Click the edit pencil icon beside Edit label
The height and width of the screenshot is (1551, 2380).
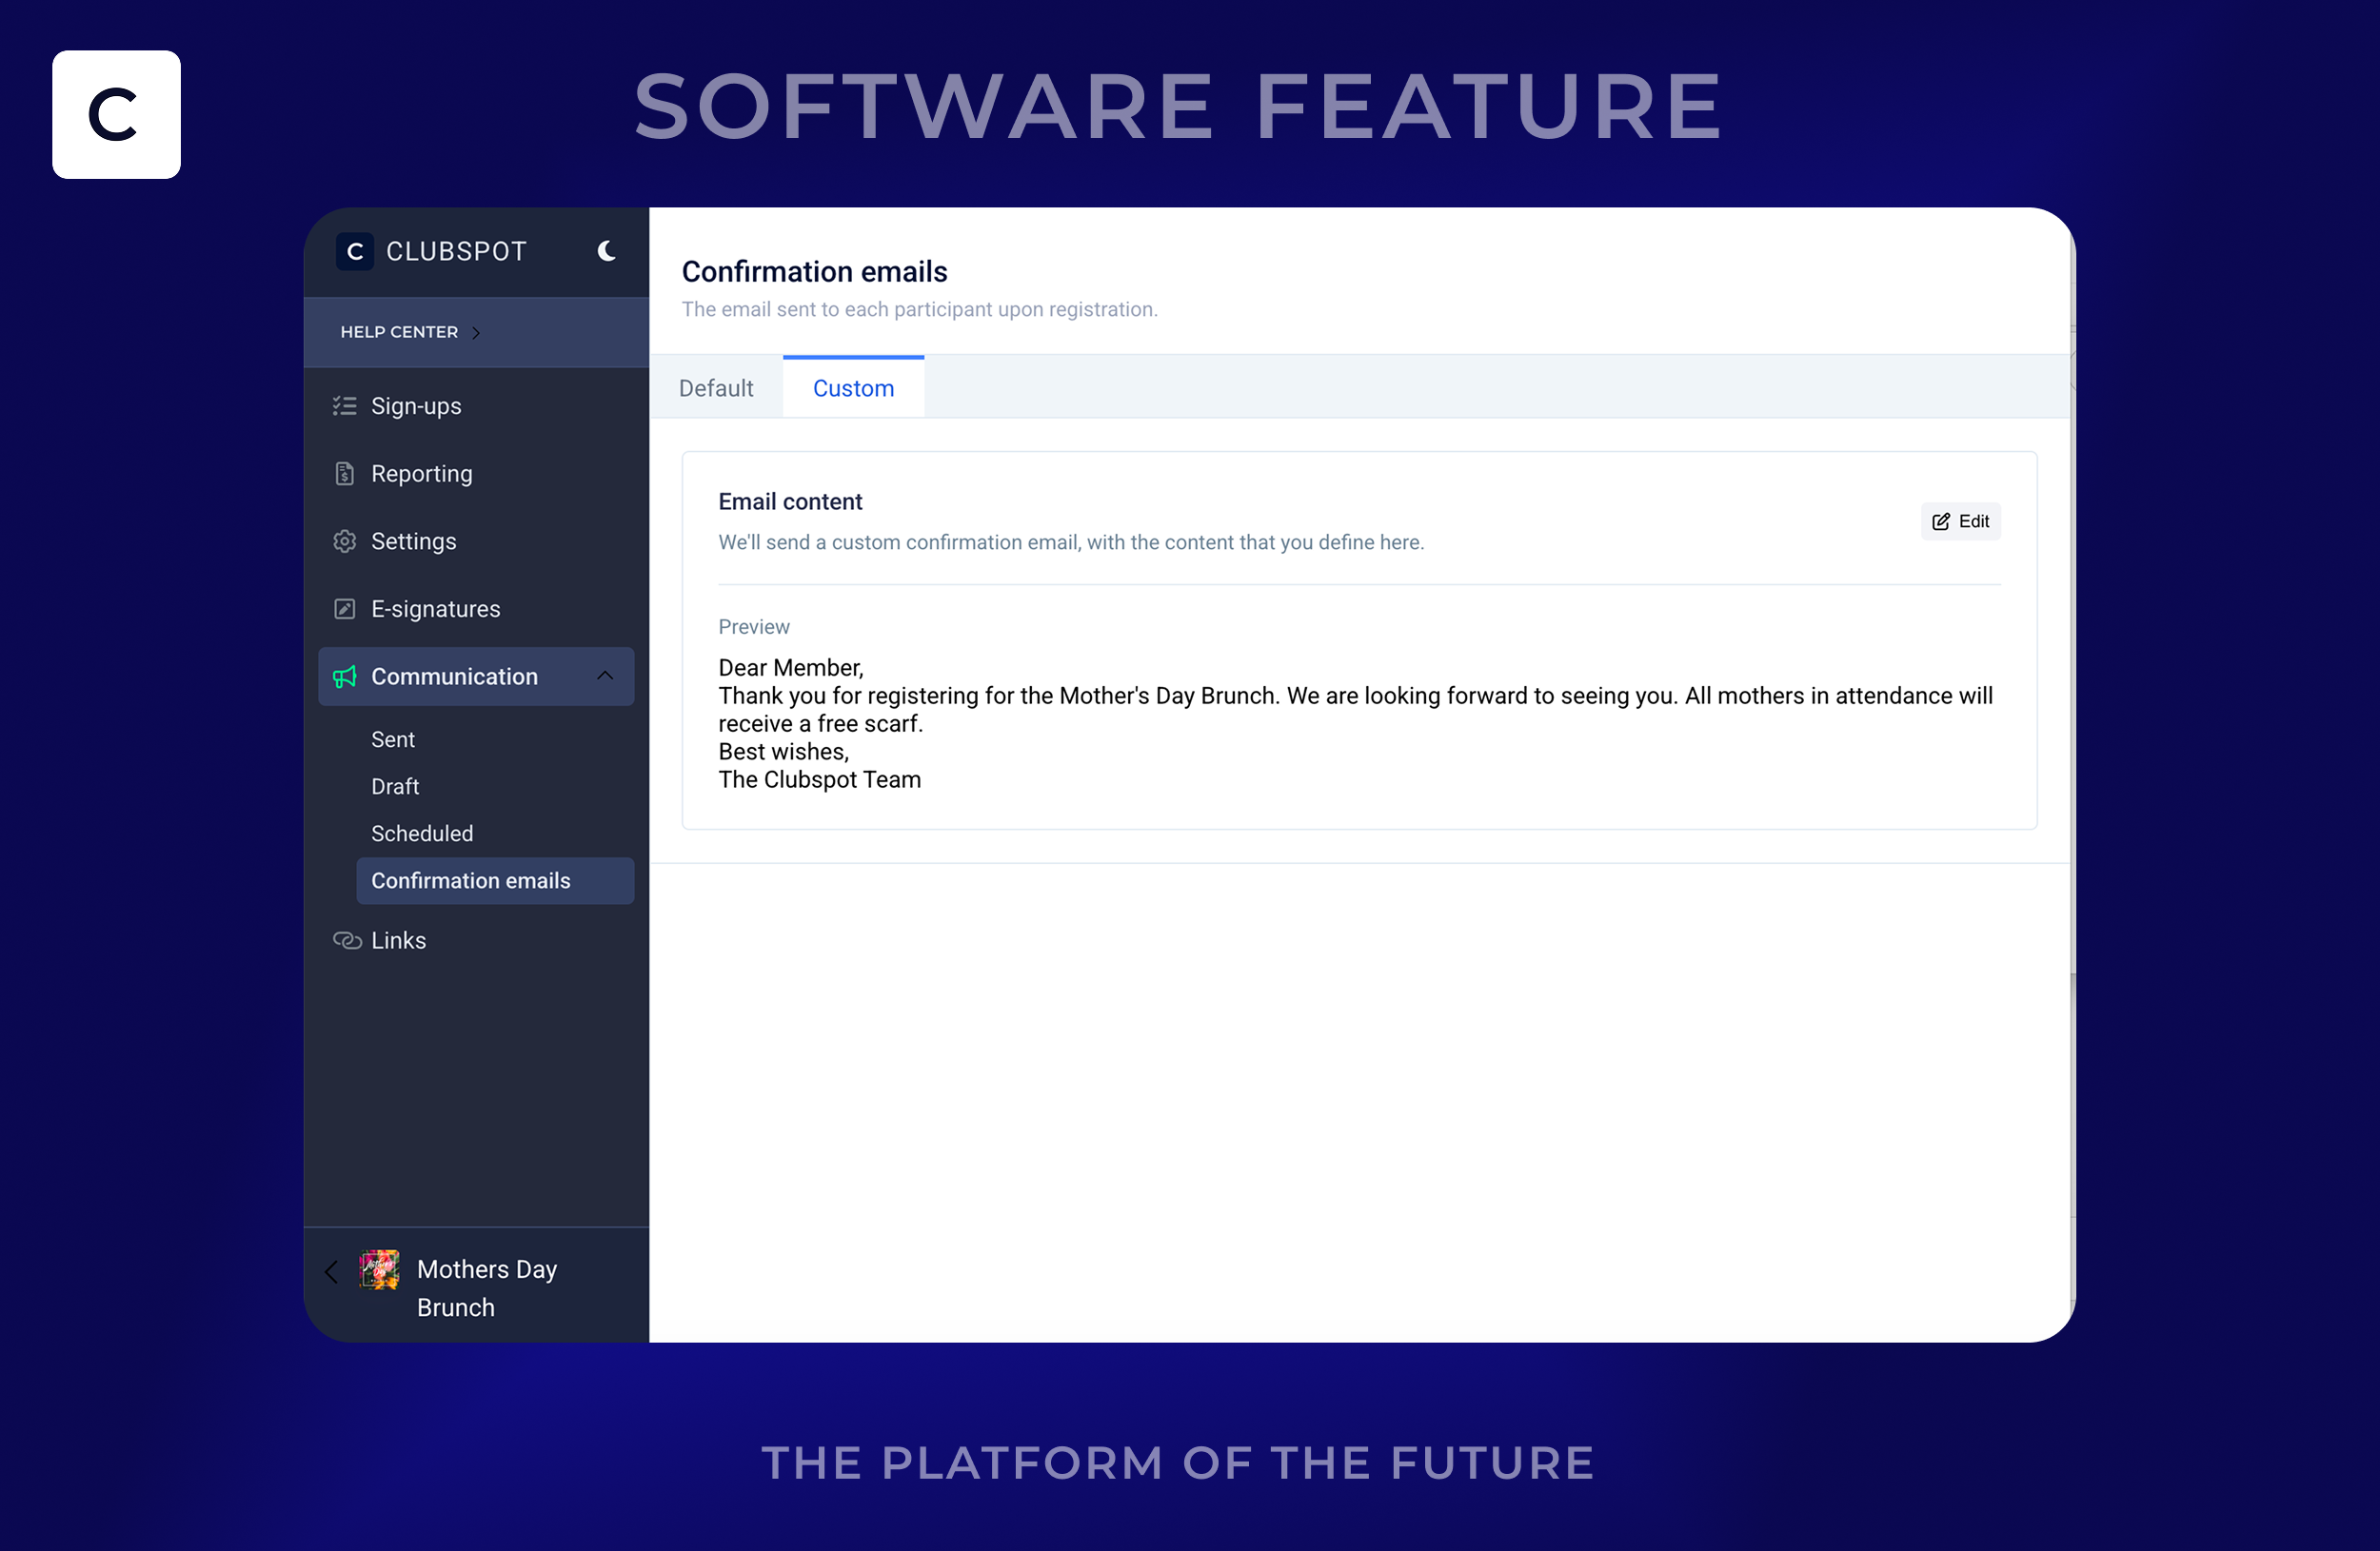[x=1941, y=520]
